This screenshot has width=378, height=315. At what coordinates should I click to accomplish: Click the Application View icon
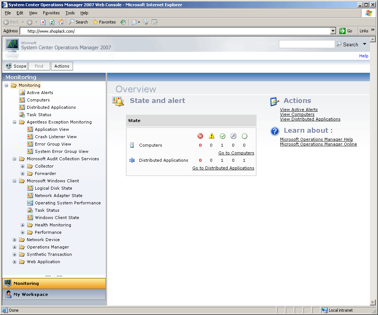pos(30,129)
